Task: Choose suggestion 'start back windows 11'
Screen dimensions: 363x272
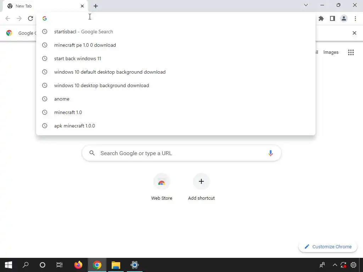Action: pos(176,58)
